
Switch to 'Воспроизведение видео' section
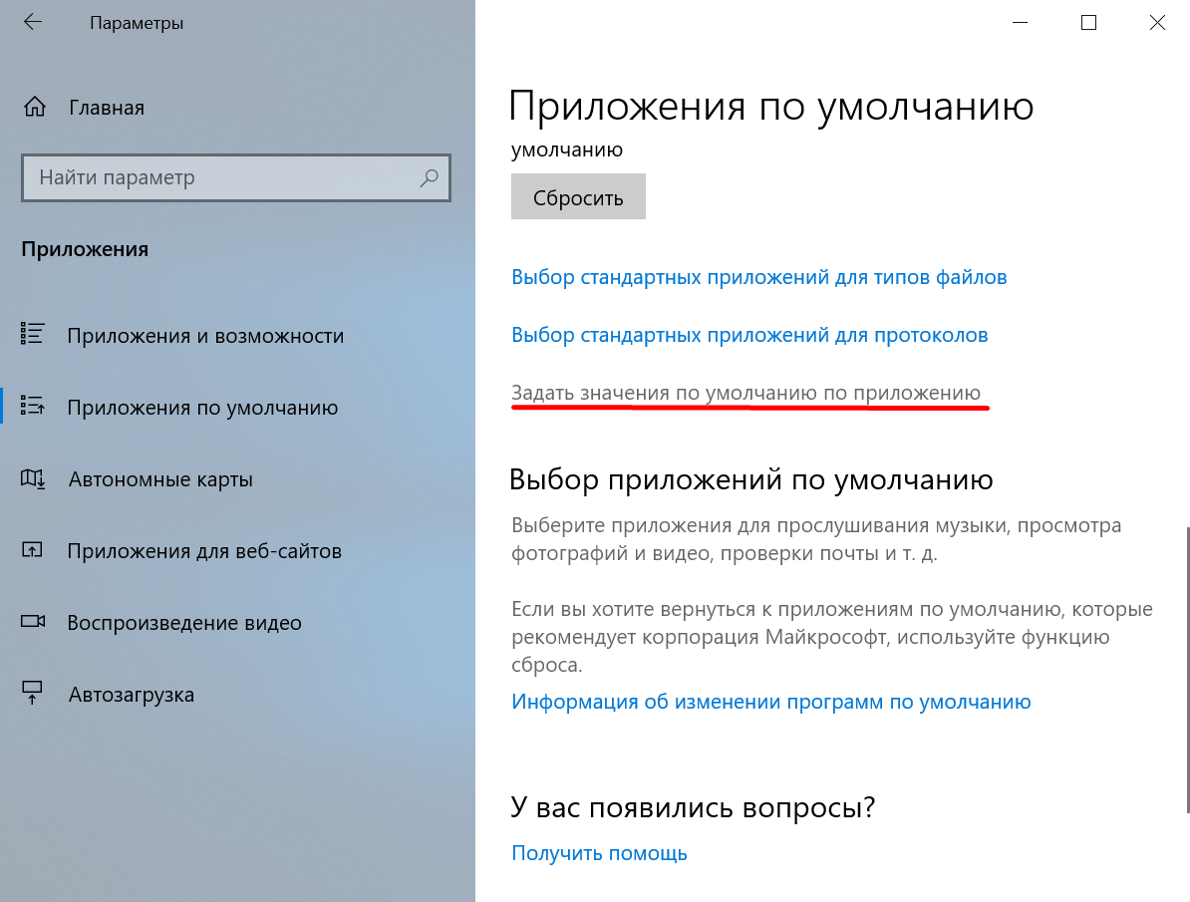[x=184, y=623]
